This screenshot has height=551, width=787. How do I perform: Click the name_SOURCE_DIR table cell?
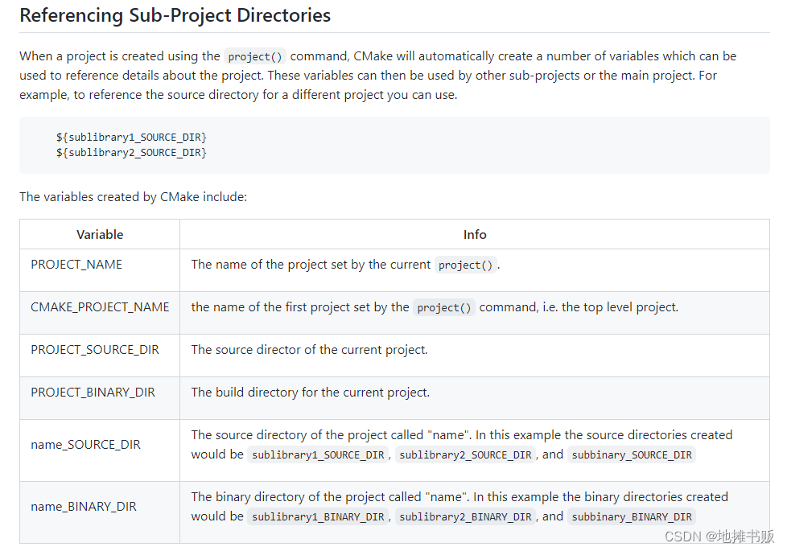85,445
